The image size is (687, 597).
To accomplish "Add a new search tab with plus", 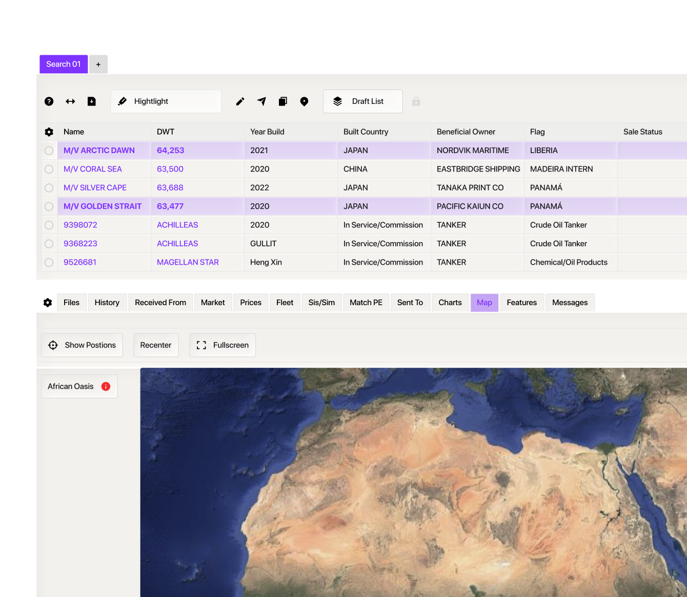I will coord(98,65).
